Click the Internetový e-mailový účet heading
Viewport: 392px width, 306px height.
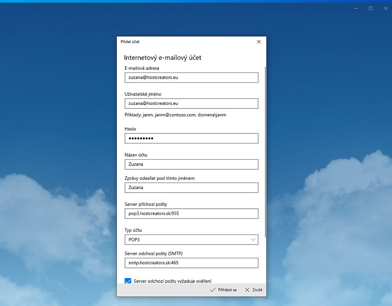tap(163, 58)
